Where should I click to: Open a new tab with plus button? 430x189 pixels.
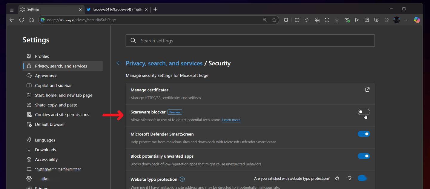click(155, 10)
